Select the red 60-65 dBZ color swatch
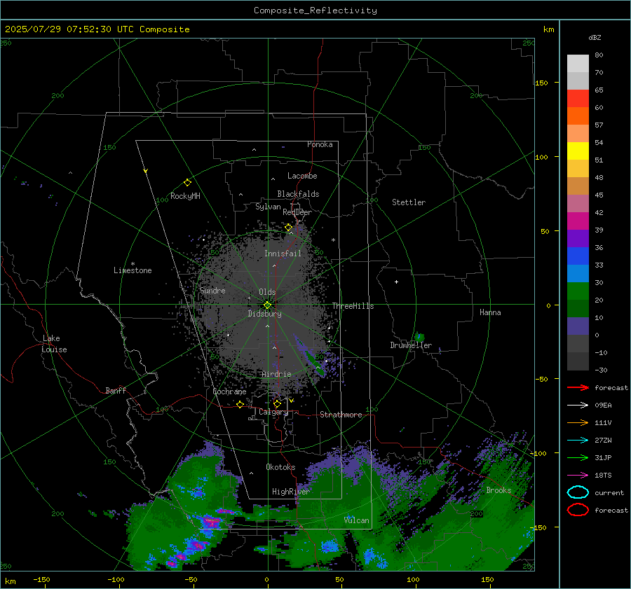631x589 pixels. click(578, 99)
